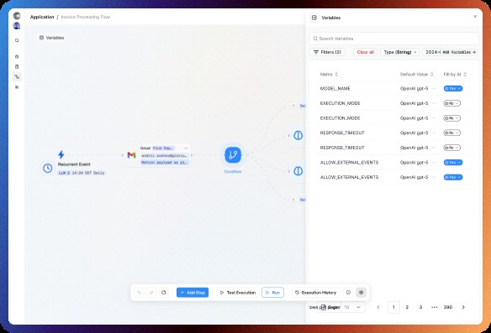Open first RESPONSE_TIMEOUT Fill by AI No dropdown

click(x=451, y=133)
